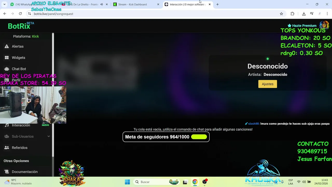This screenshot has width=332, height=187.
Task: Close the Kick Dashboard tab
Action: (x=158, y=4)
